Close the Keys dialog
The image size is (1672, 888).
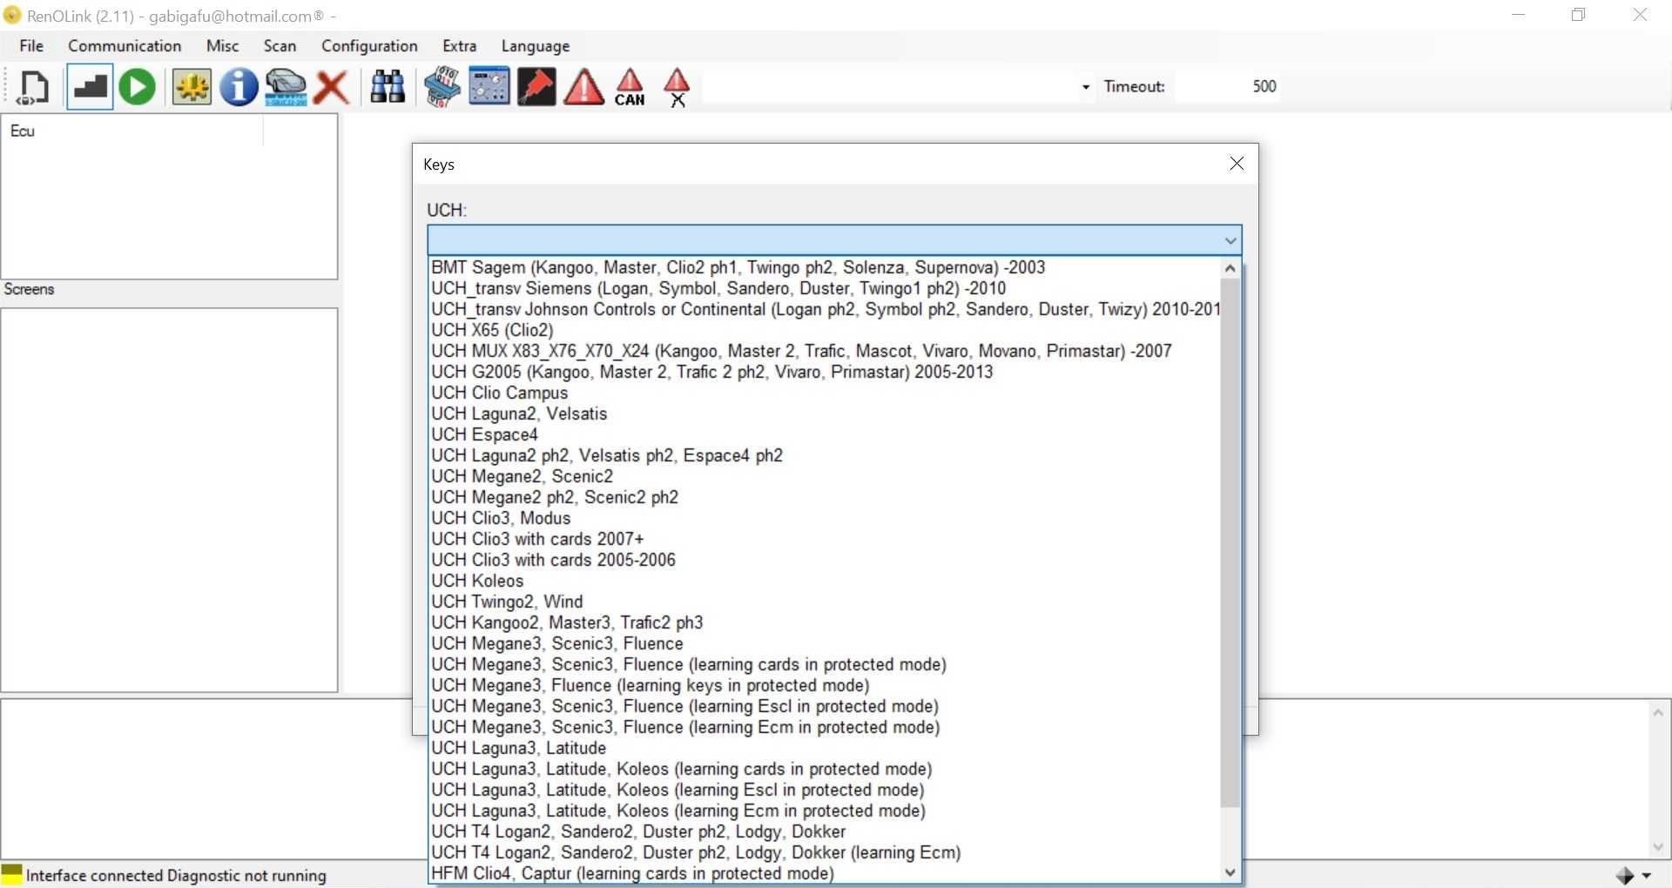[x=1237, y=164]
